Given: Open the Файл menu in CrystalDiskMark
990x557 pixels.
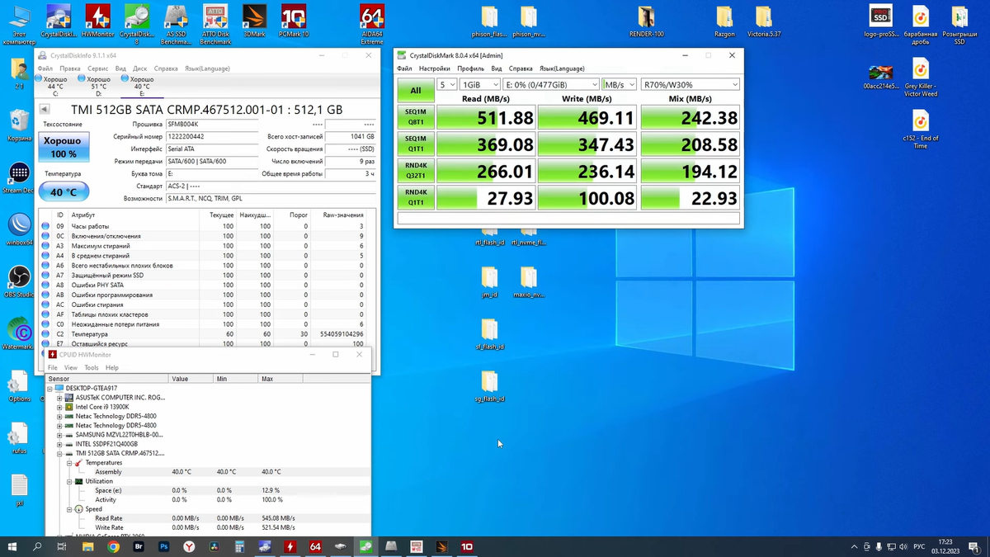Looking at the screenshot, I should pos(404,68).
